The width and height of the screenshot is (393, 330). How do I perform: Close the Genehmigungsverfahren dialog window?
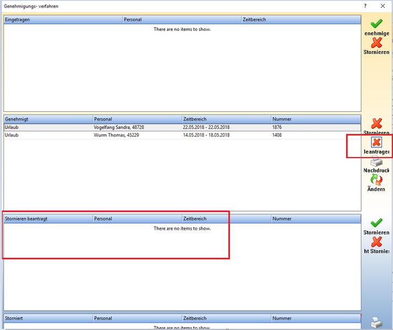click(383, 6)
